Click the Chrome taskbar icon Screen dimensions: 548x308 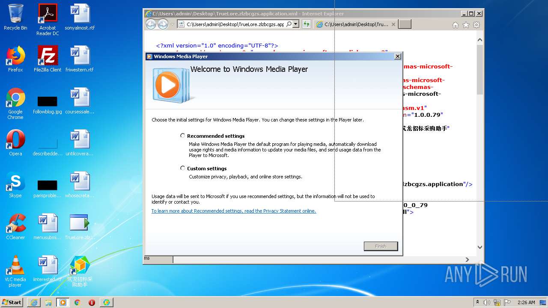point(77,302)
